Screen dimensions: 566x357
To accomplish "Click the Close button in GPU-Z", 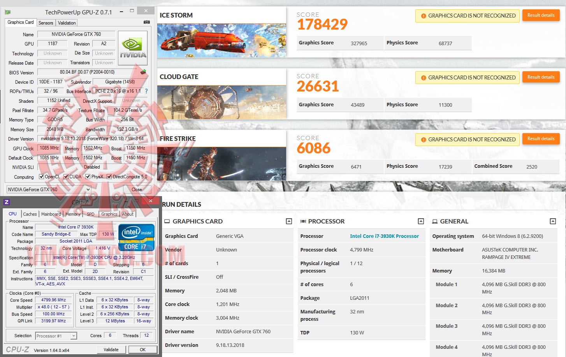I will 137,190.
